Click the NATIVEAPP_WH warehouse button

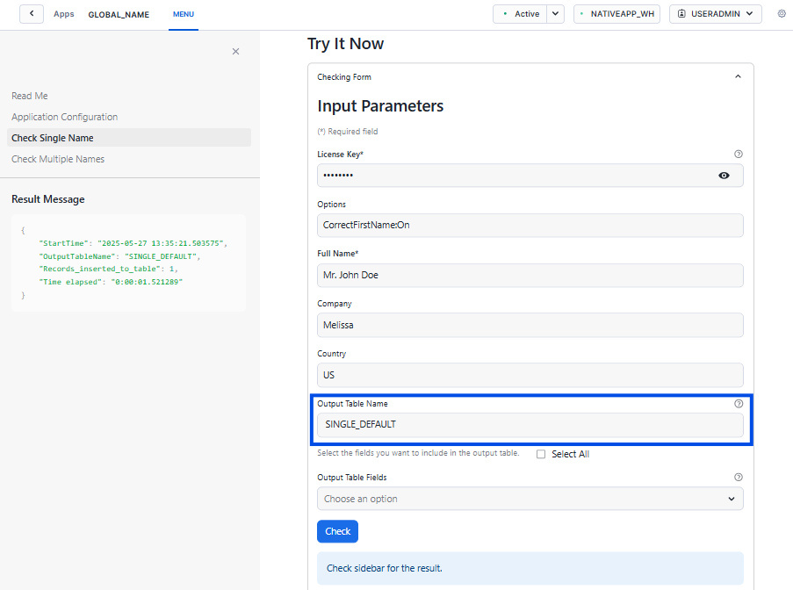pyautogui.click(x=616, y=14)
